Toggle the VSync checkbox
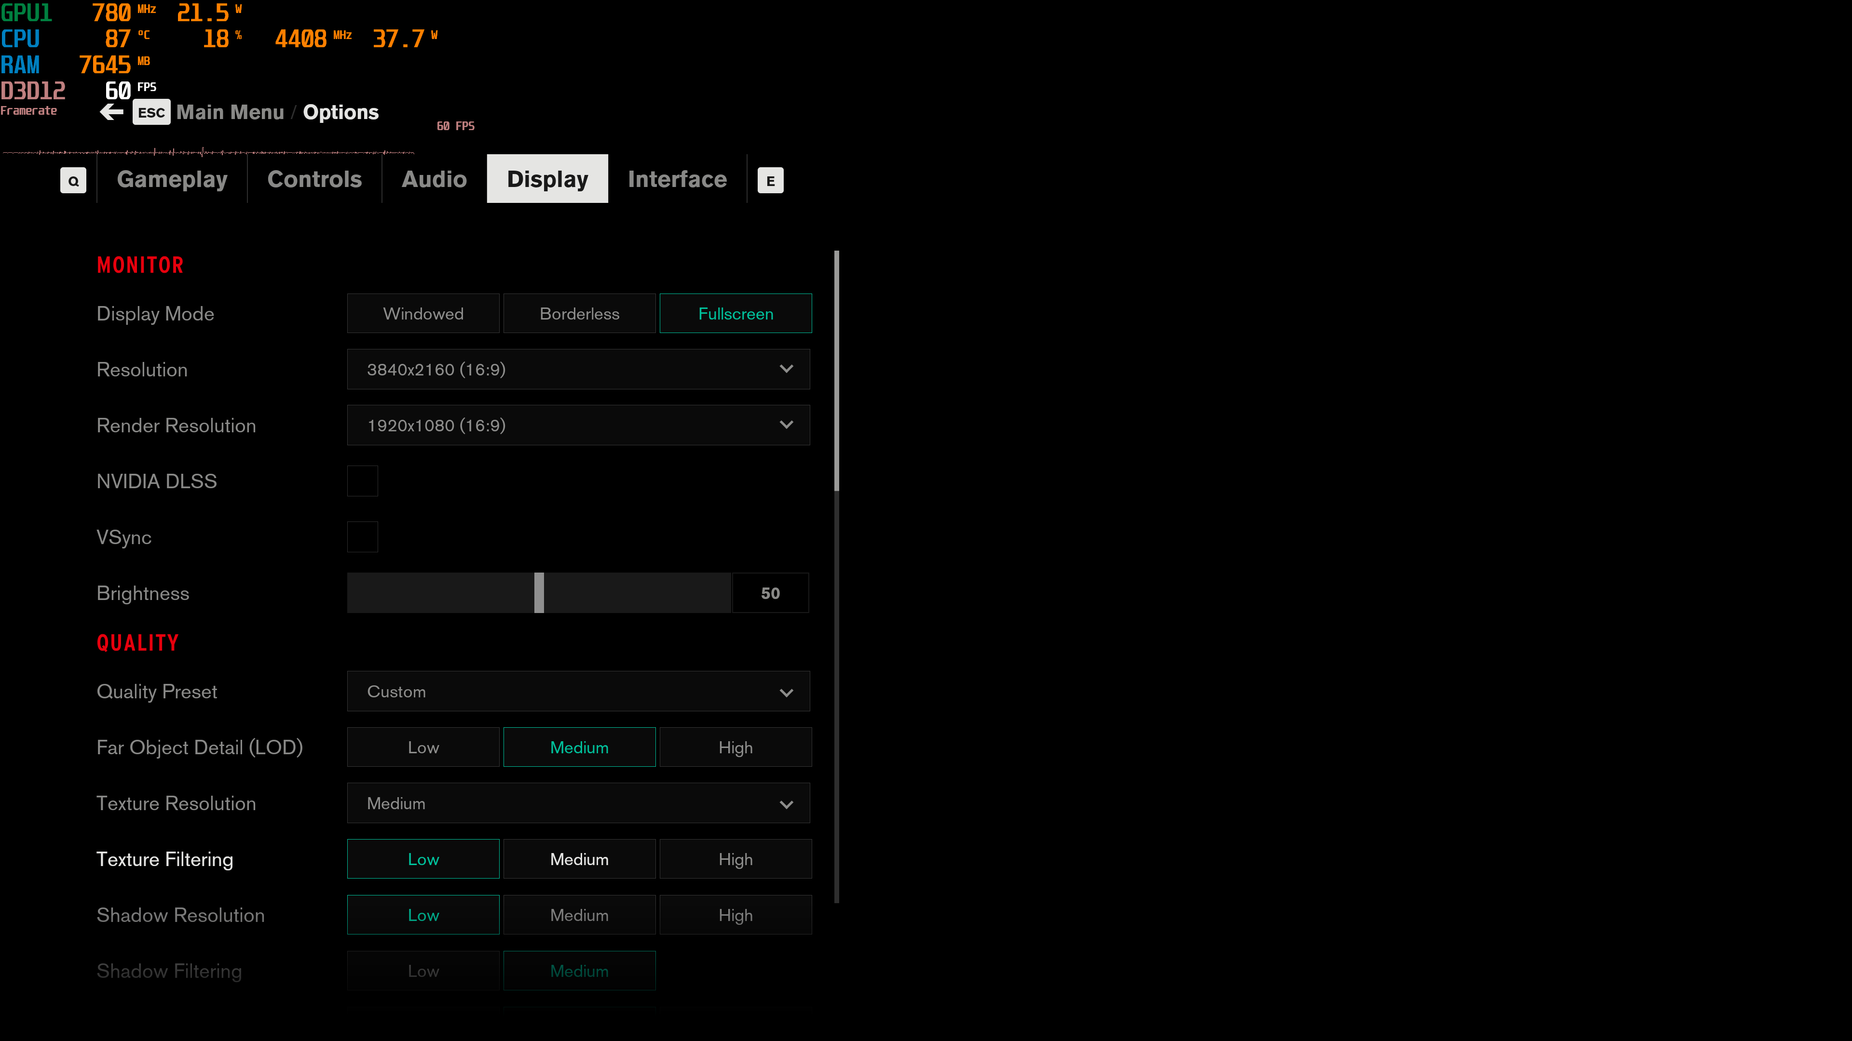Image resolution: width=1852 pixels, height=1041 pixels. click(x=362, y=537)
